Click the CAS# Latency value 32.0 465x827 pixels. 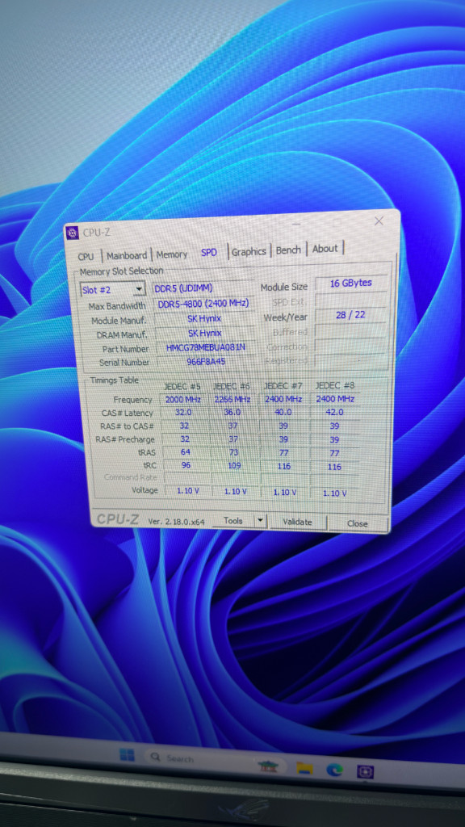[183, 413]
